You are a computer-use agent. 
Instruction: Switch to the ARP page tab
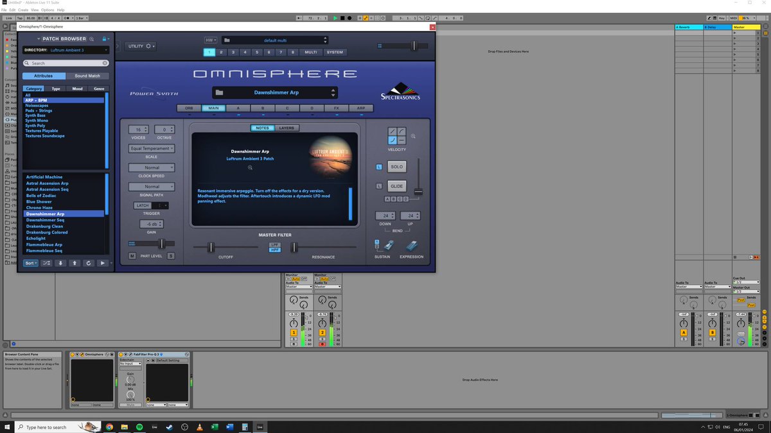pos(360,108)
